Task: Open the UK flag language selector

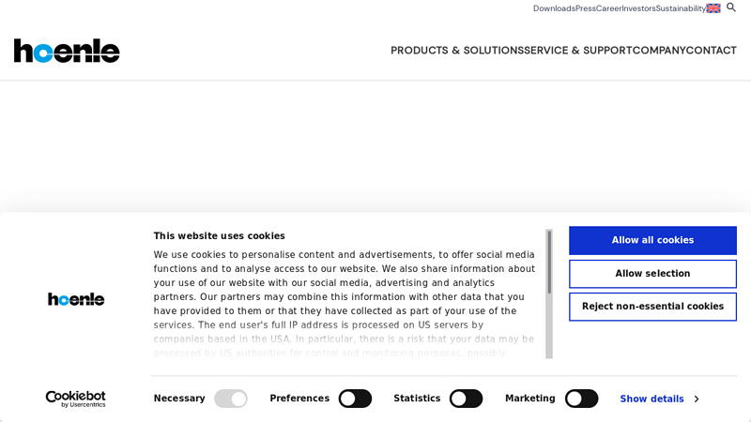Action: pyautogui.click(x=713, y=8)
